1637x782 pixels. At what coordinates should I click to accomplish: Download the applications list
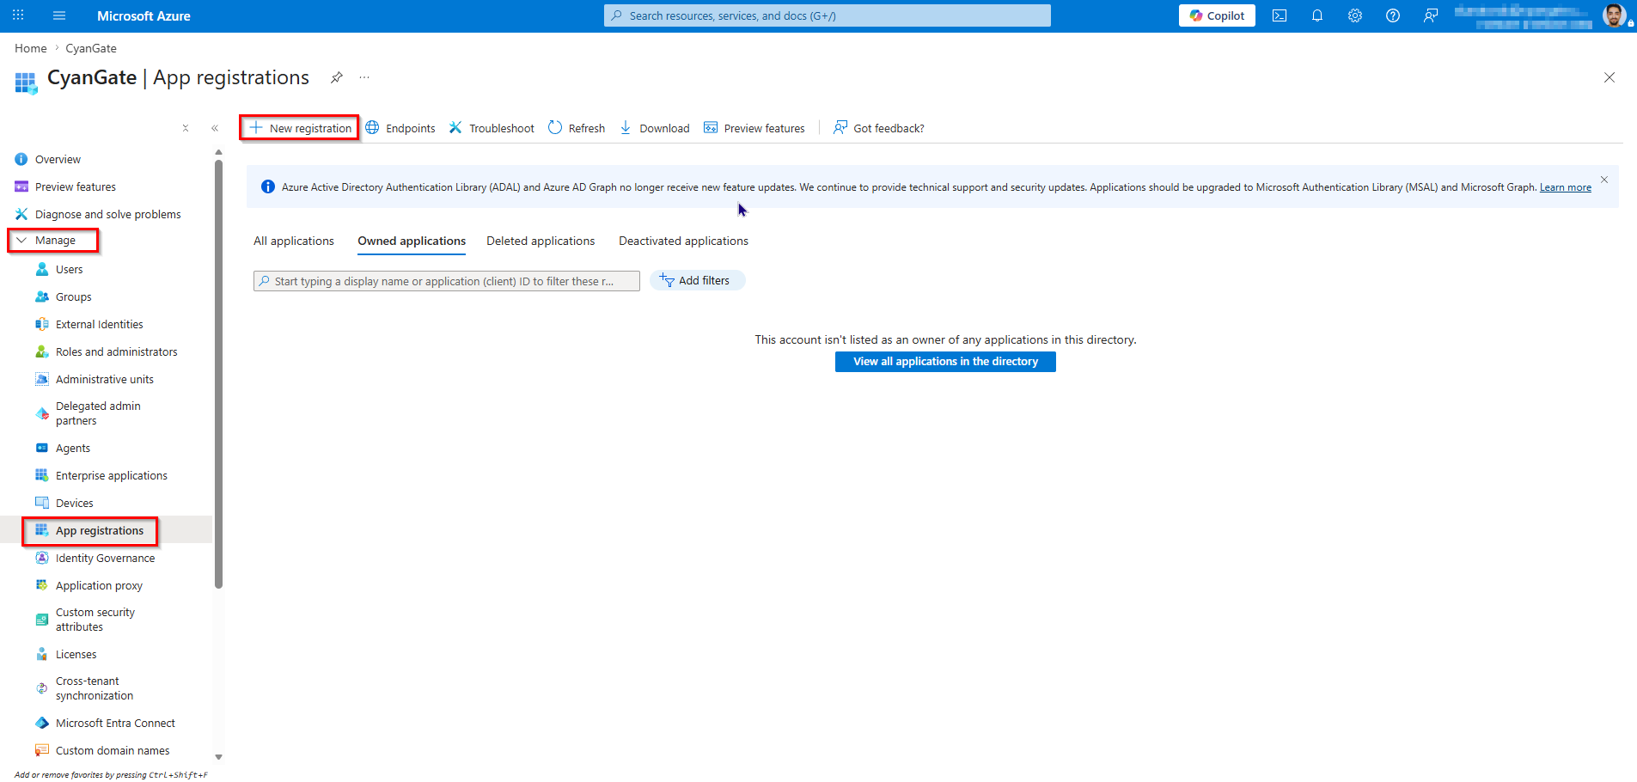655,128
